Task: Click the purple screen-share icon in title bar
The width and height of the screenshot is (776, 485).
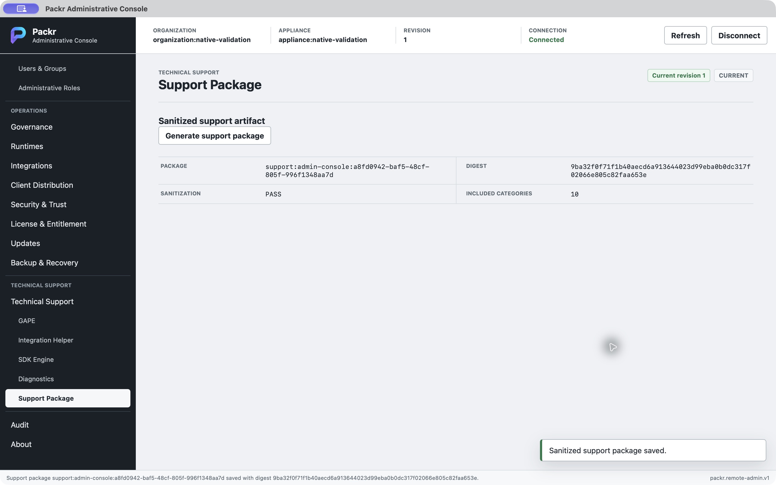Action: click(21, 9)
